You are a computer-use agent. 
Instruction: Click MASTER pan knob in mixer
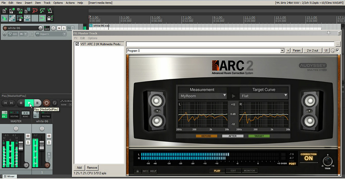coord(16,129)
